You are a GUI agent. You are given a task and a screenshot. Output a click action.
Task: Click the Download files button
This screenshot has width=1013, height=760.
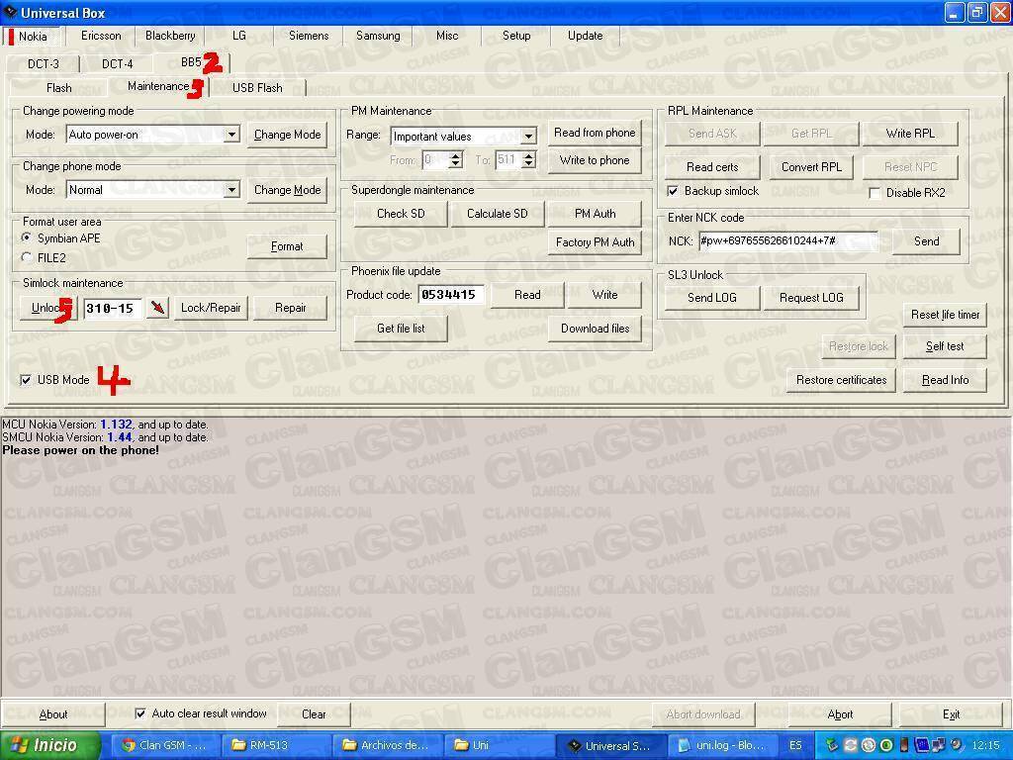click(595, 329)
